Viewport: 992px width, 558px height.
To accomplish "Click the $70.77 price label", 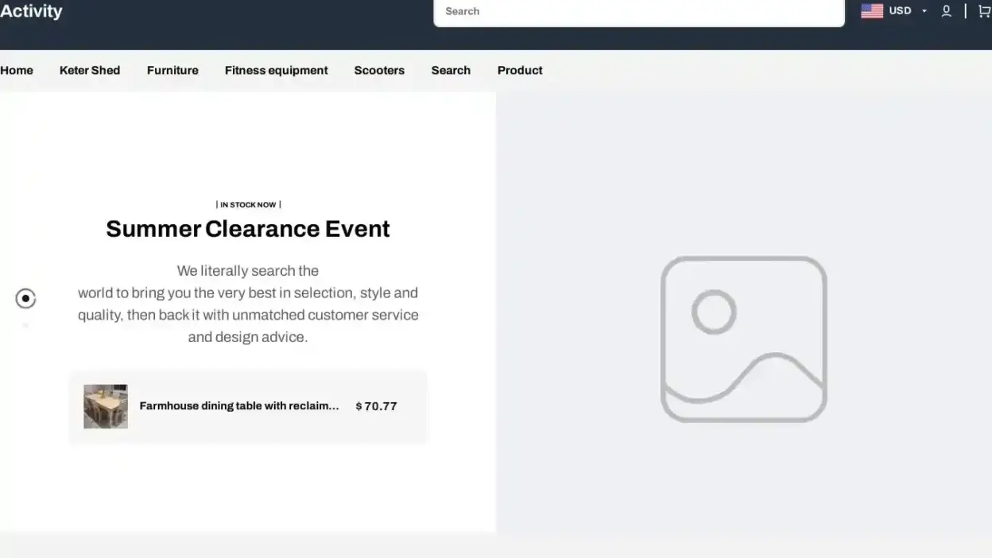I will point(376,405).
